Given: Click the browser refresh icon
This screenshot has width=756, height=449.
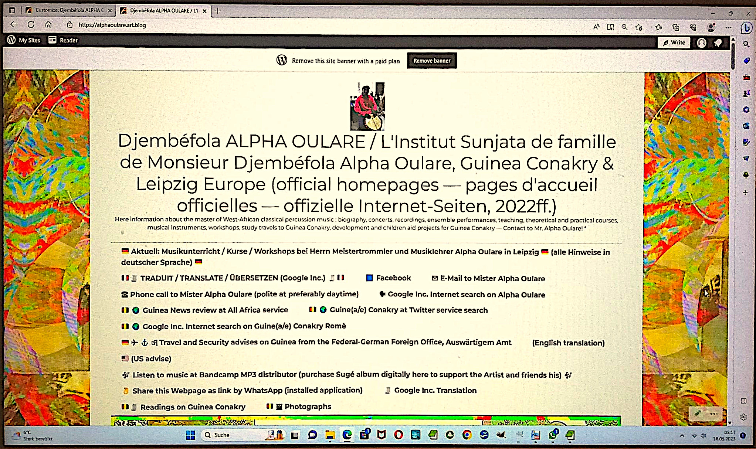Looking at the screenshot, I should click(x=31, y=25).
